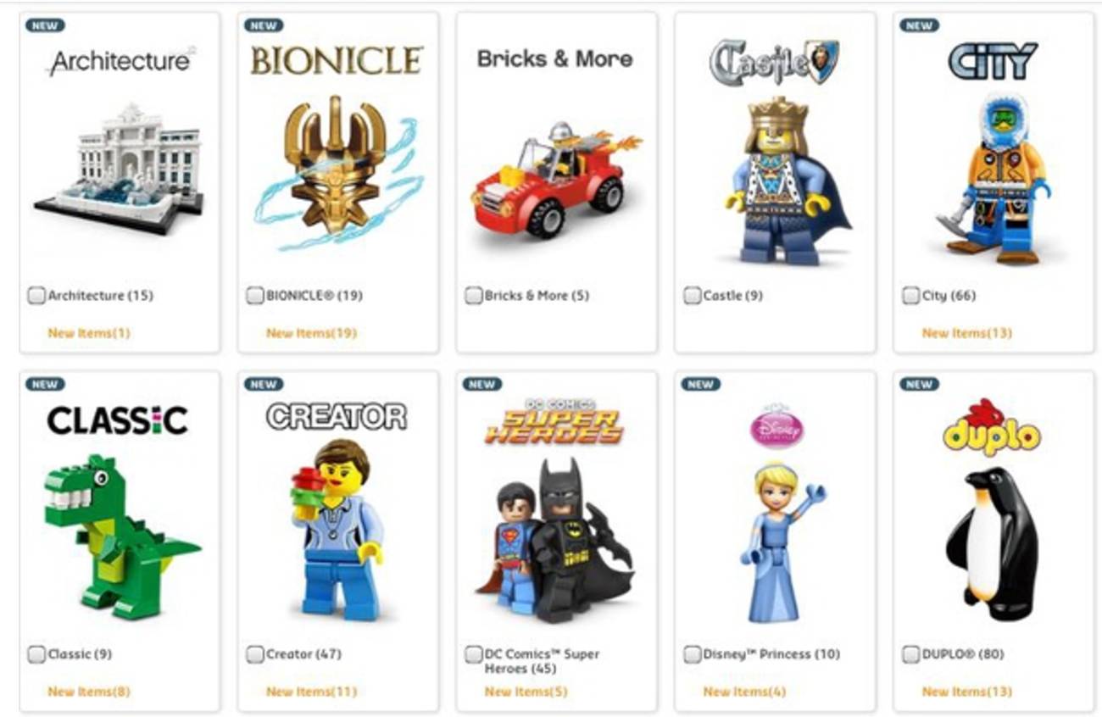
Task: Open Disney Princess New Items(4) link
Action: pos(744,692)
